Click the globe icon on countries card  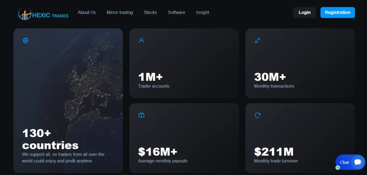[25, 40]
